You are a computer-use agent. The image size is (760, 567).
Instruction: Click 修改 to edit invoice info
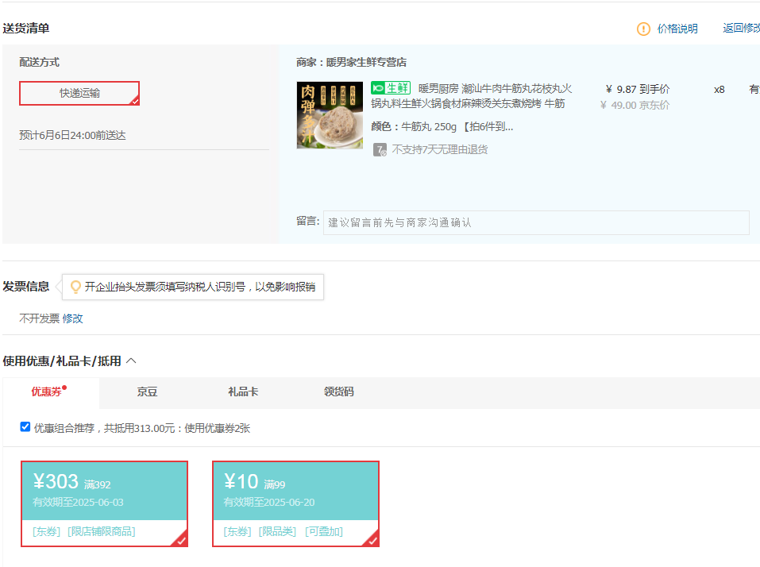click(73, 318)
